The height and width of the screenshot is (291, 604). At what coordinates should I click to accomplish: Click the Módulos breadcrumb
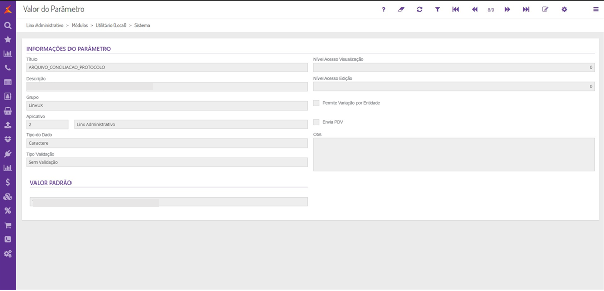(x=80, y=25)
